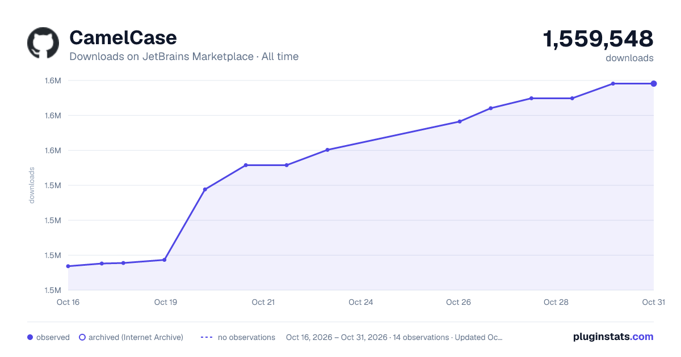Click the 'Oct 28' x-axis label
Screen dimensions: 681x357
pos(556,302)
